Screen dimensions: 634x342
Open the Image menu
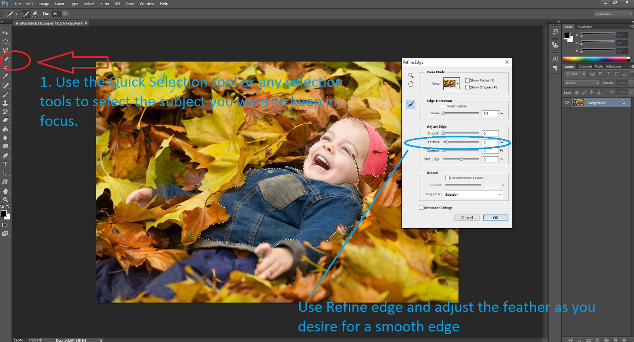[x=44, y=4]
